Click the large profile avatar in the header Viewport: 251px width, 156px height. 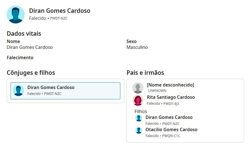(x=16, y=14)
